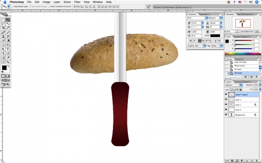Select the Magic Wand tool
The height and width of the screenshot is (163, 262).
point(8,24)
